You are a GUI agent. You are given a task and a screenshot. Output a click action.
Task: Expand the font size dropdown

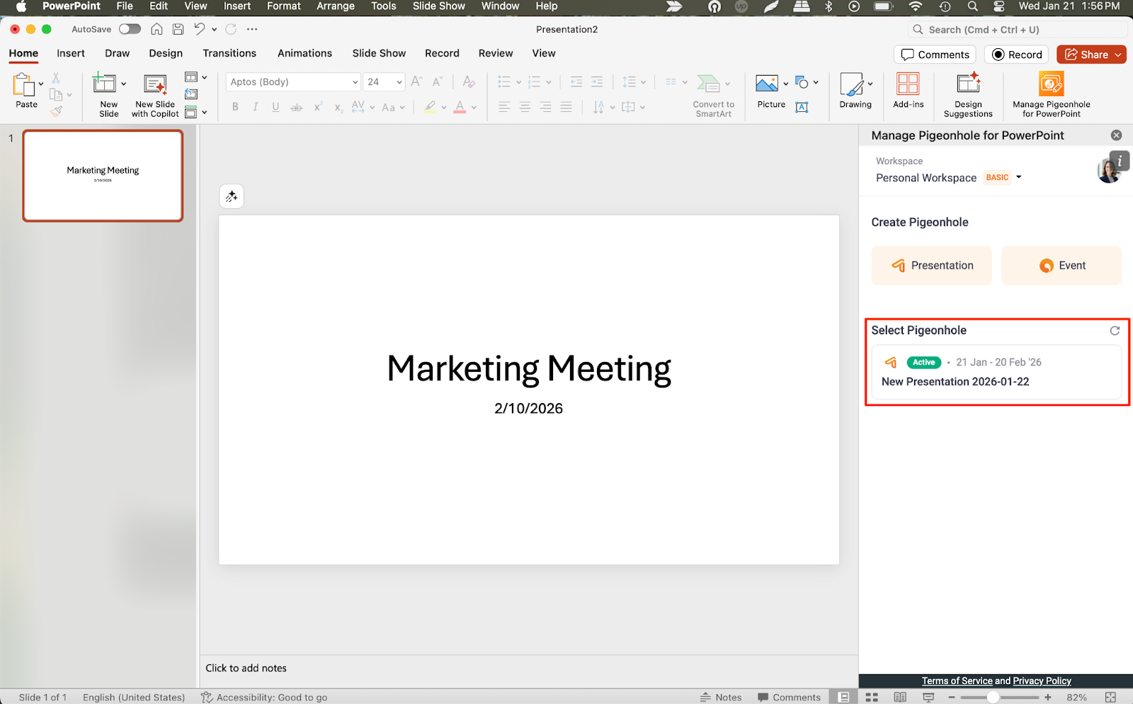[399, 82]
